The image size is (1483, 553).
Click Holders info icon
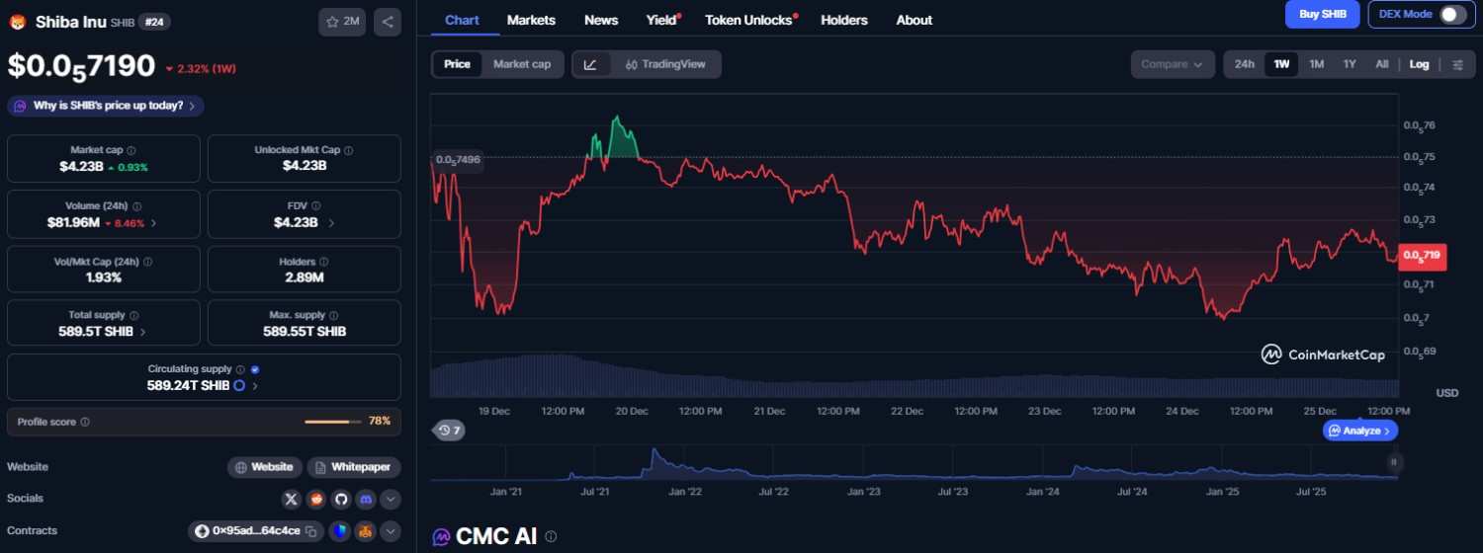tap(324, 263)
